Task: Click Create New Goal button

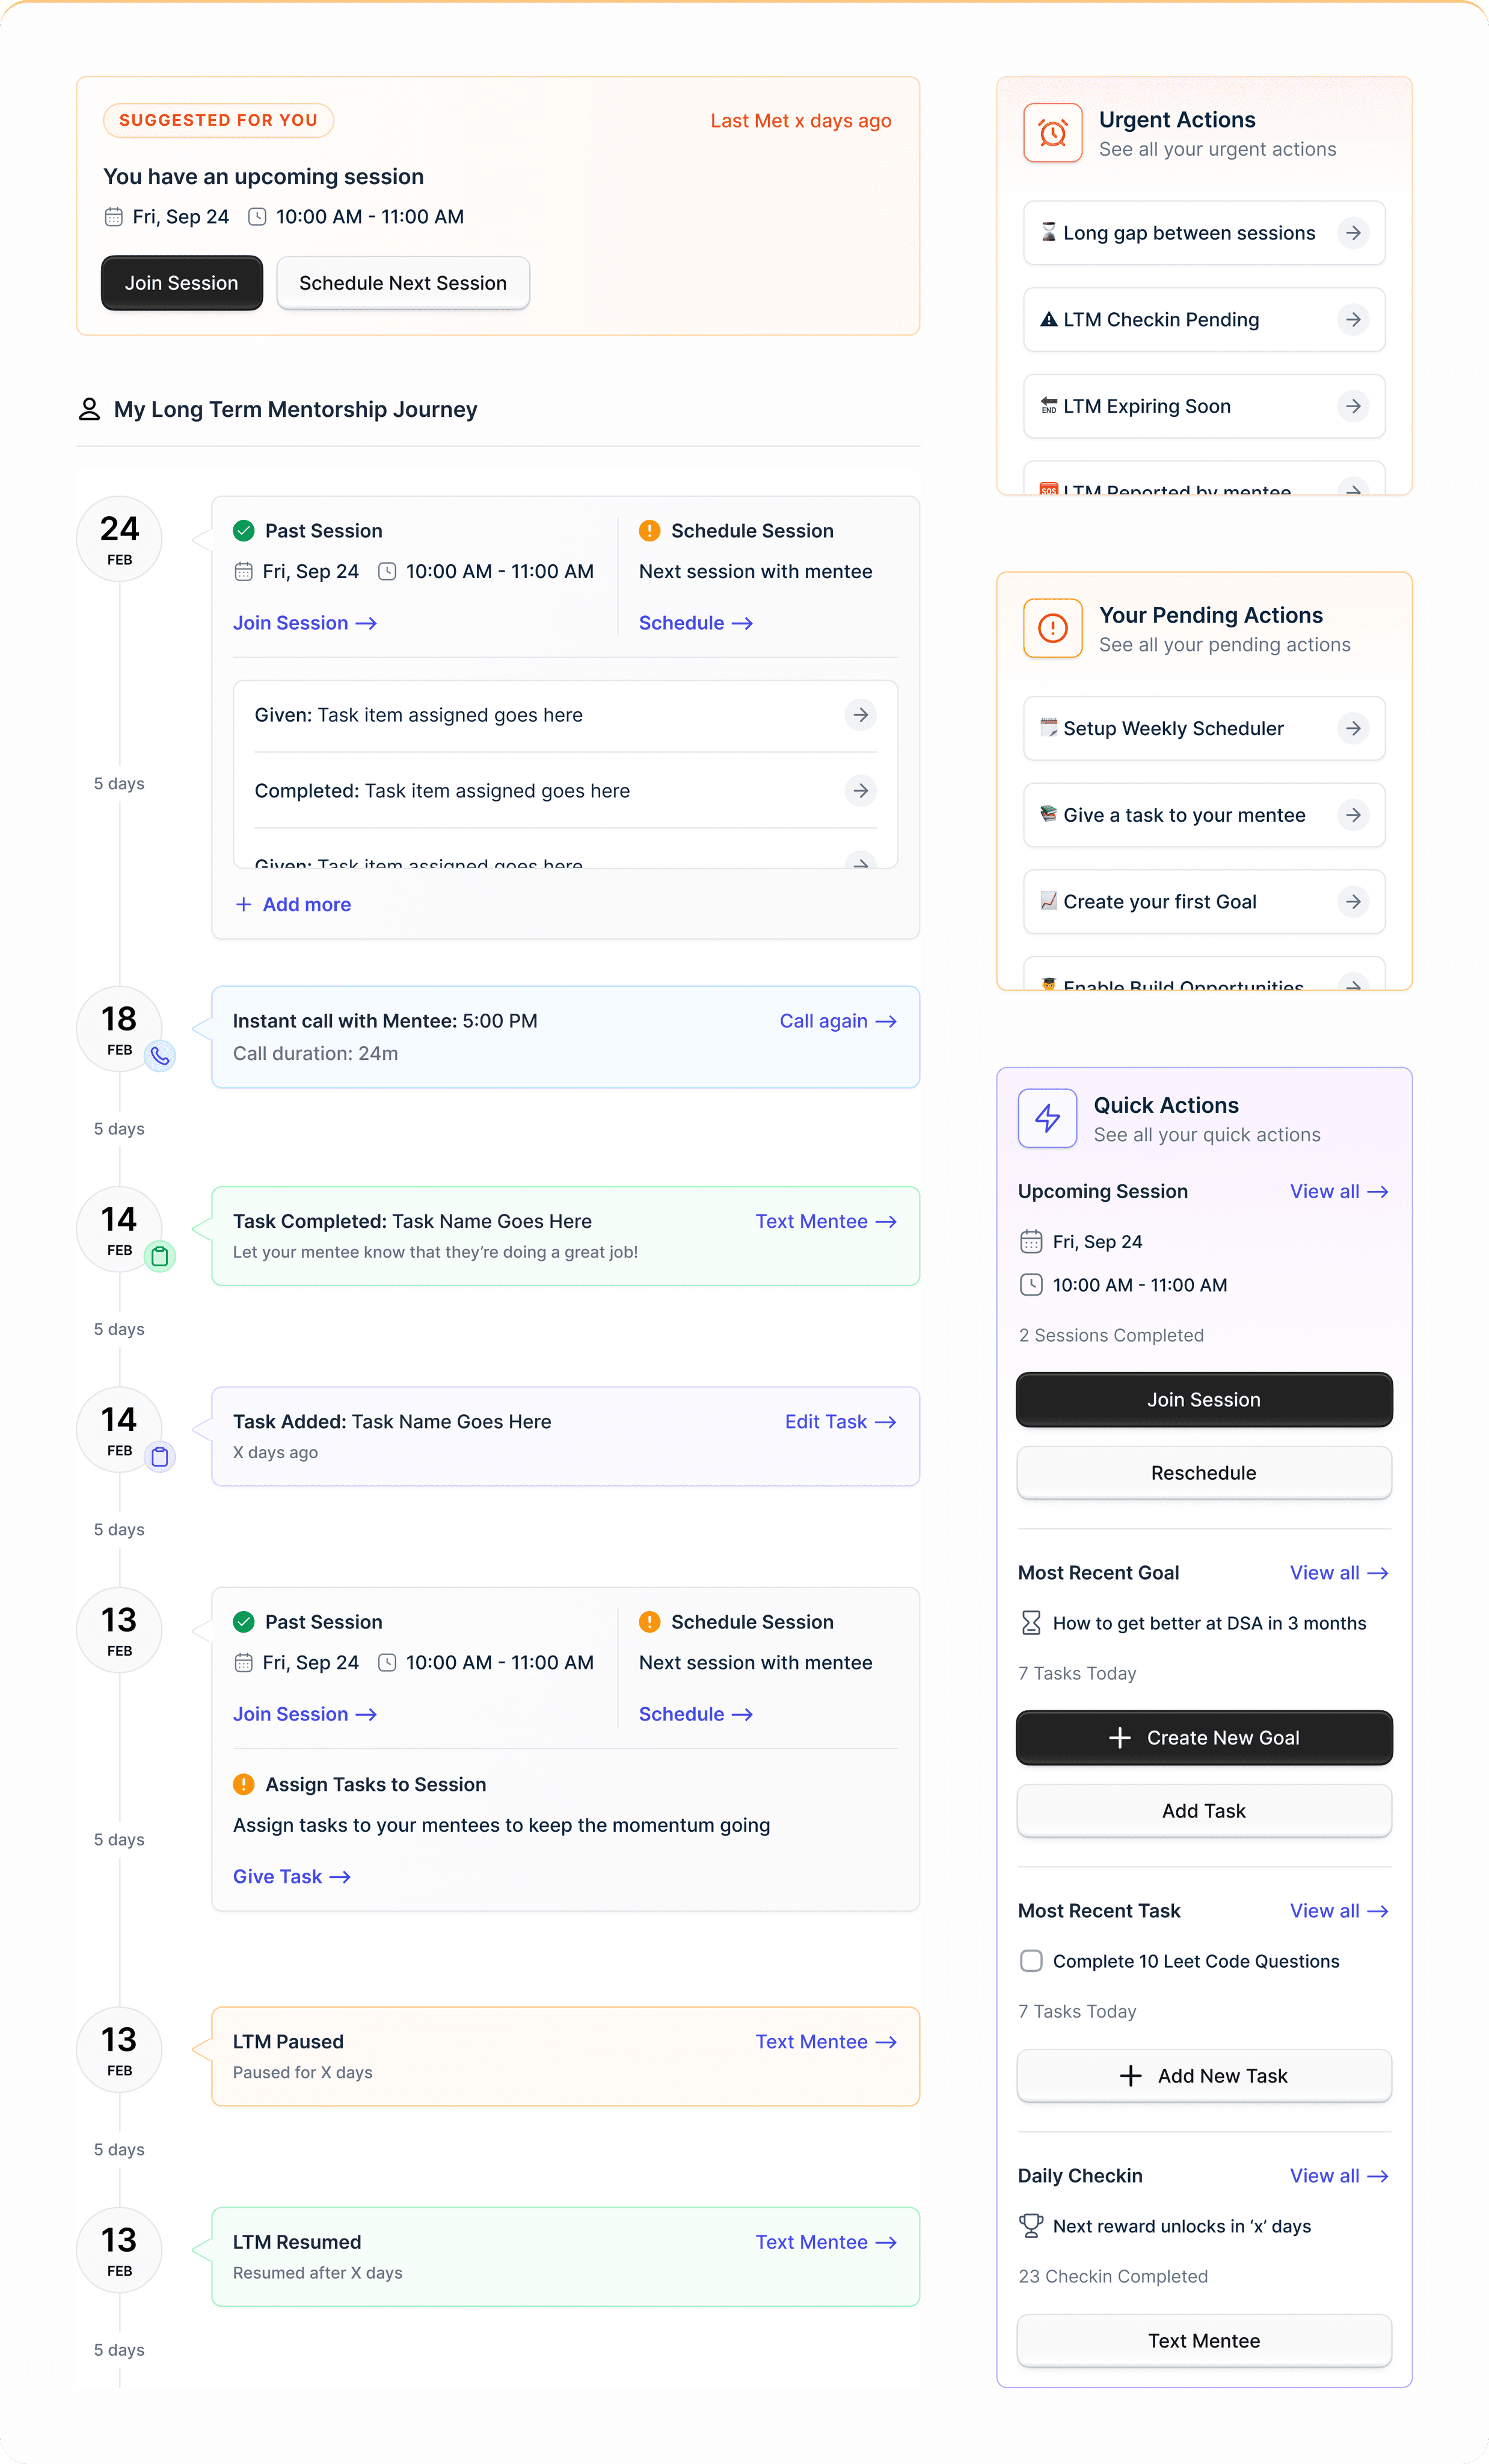Action: (1203, 1738)
